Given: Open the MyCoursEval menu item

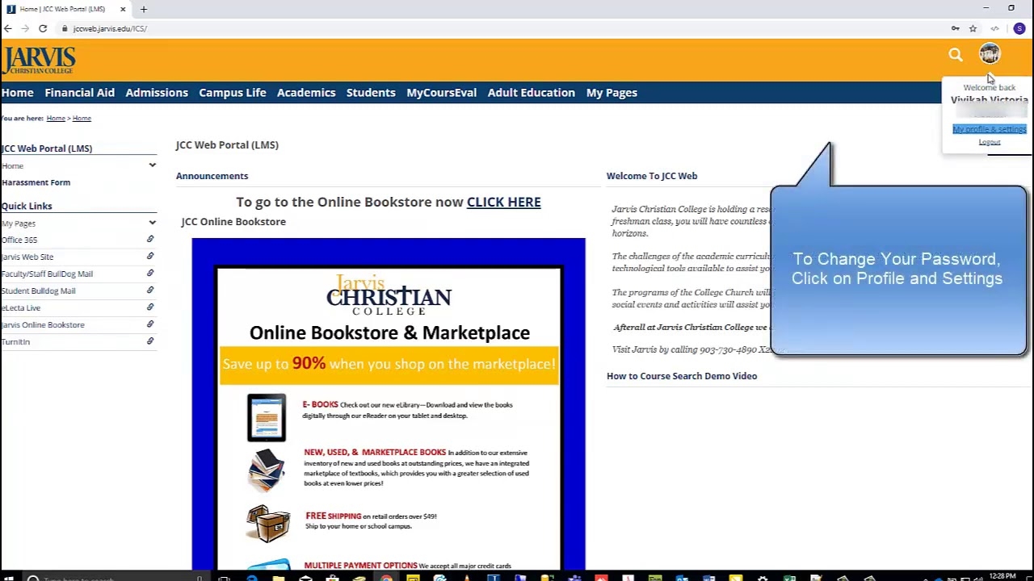Looking at the screenshot, I should [x=441, y=92].
